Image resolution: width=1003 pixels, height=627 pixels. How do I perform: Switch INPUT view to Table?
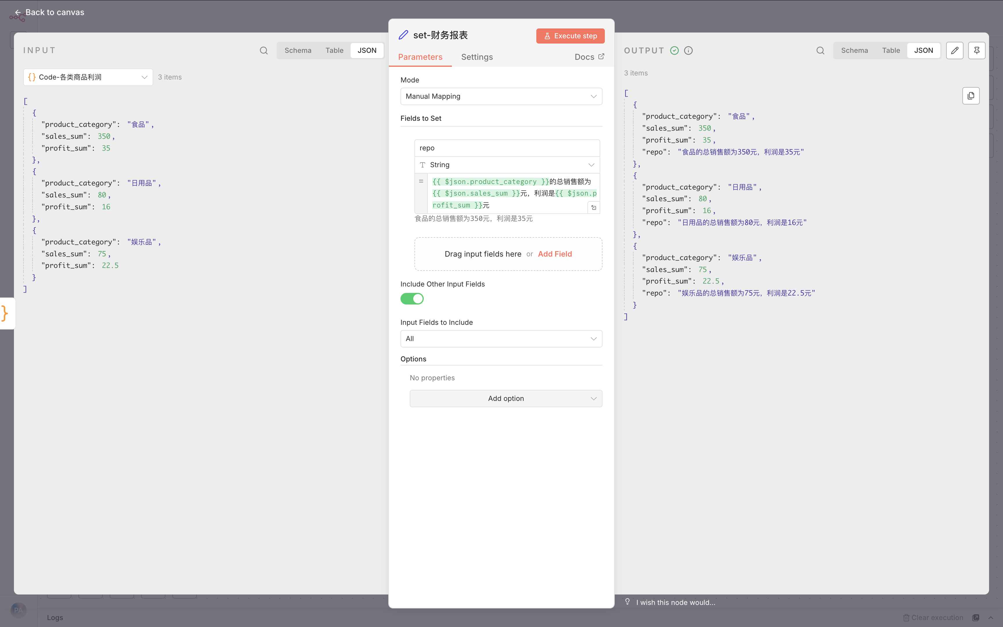click(334, 51)
